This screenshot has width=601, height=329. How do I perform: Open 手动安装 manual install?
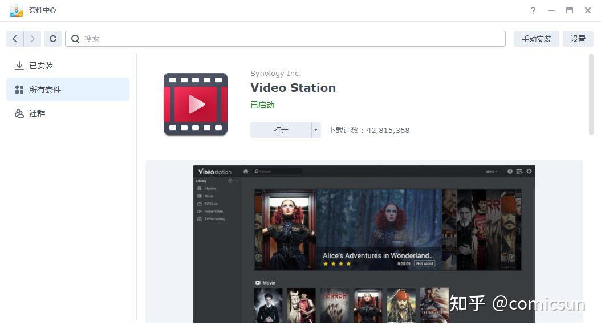tap(536, 39)
